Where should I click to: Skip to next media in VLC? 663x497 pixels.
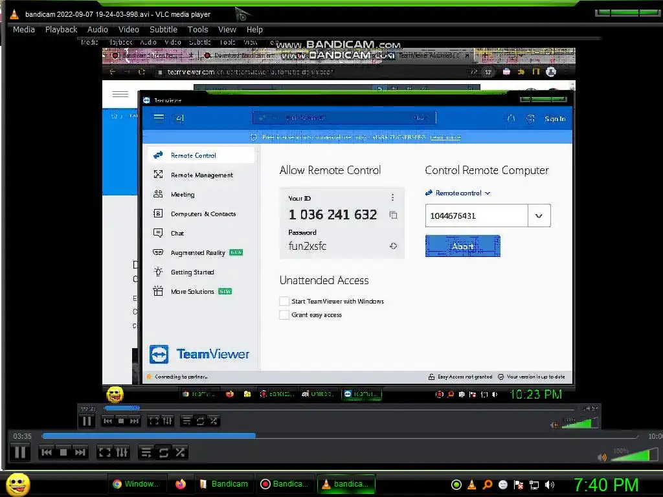coord(80,452)
